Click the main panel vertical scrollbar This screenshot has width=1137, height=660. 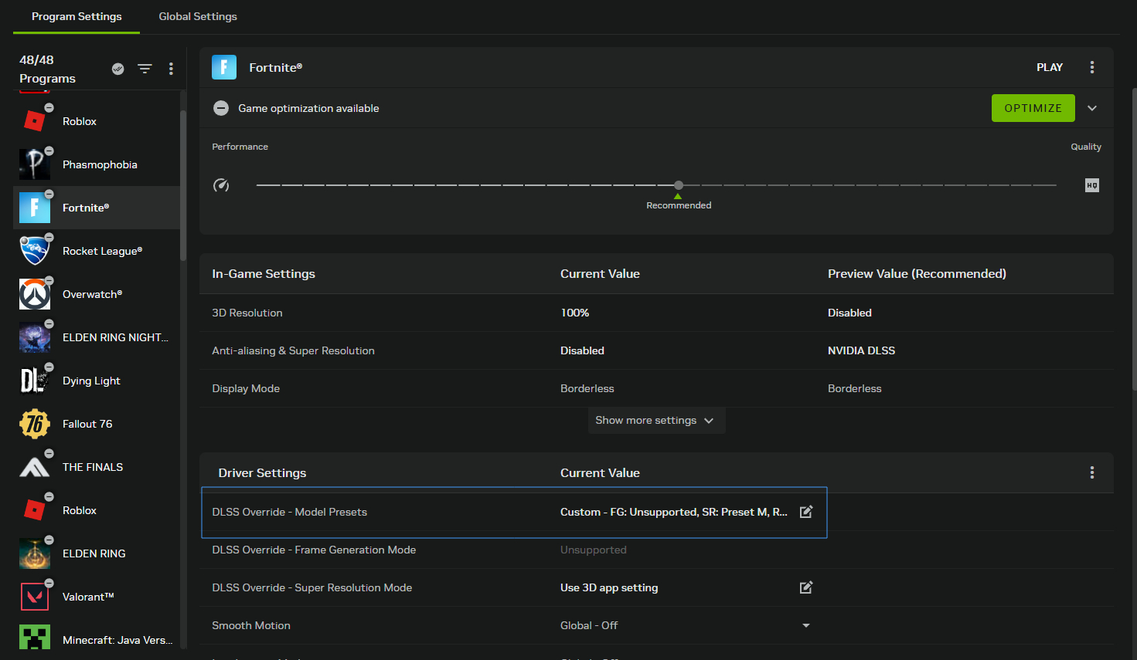1134,239
